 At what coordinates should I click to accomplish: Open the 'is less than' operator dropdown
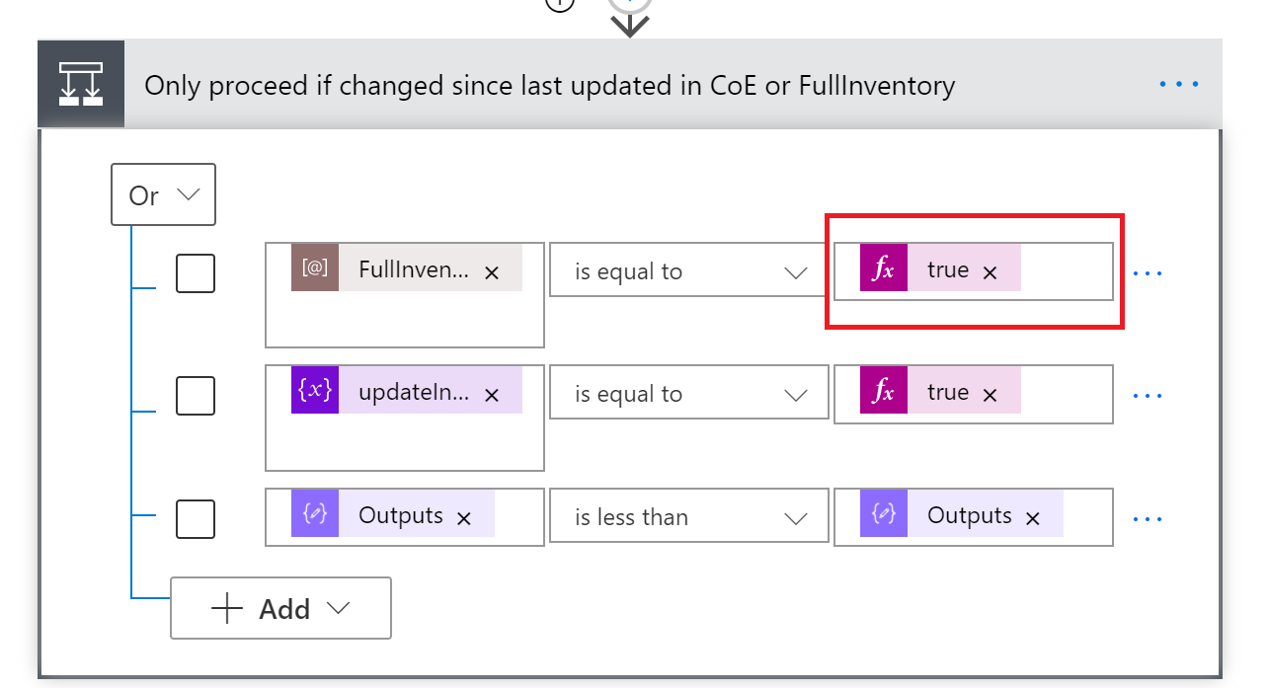tap(688, 515)
